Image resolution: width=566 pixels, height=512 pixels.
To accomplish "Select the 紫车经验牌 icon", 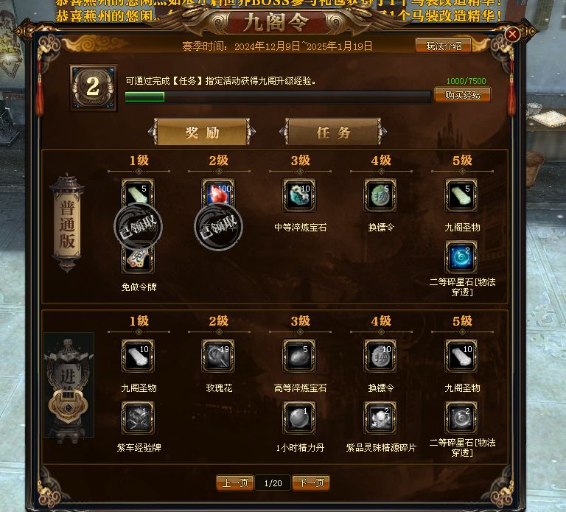I will pyautogui.click(x=138, y=418).
